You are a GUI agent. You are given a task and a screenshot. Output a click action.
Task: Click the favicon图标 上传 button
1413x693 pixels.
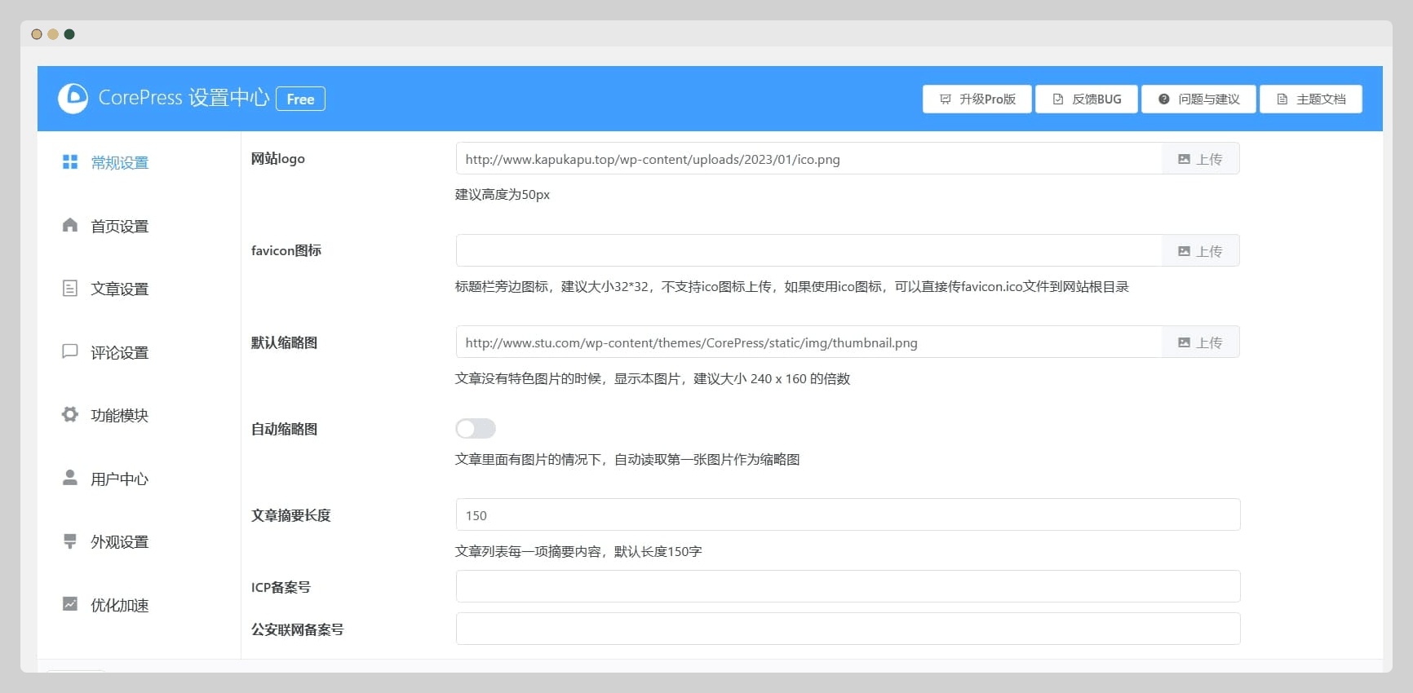click(x=1200, y=251)
